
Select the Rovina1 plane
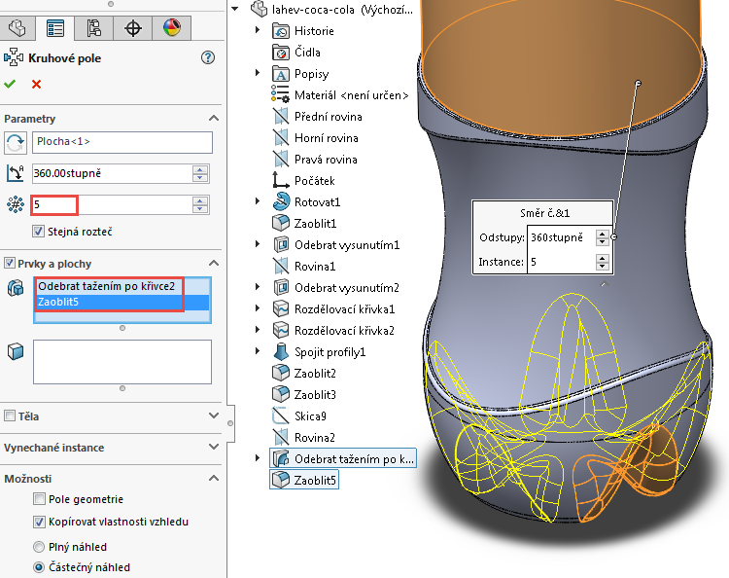(x=315, y=267)
